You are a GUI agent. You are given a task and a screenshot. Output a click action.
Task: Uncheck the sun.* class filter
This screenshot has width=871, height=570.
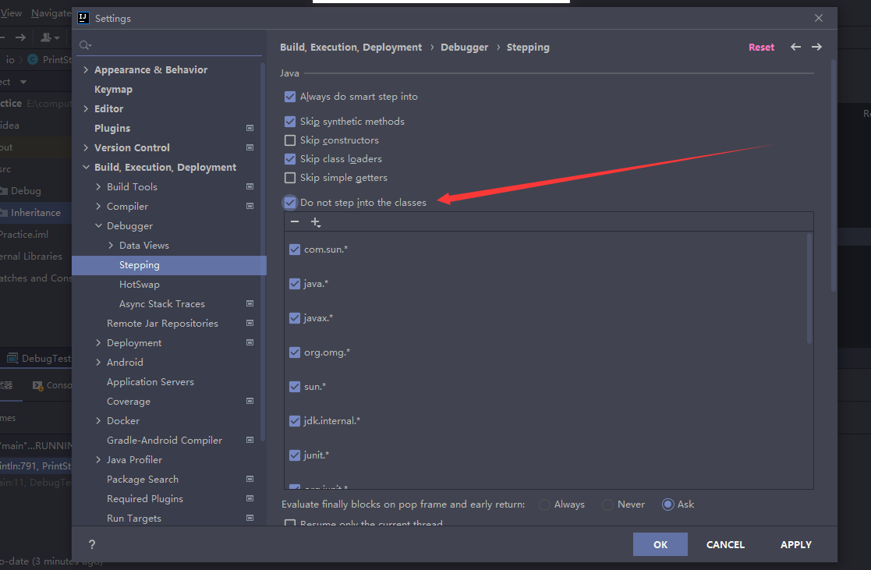[295, 387]
